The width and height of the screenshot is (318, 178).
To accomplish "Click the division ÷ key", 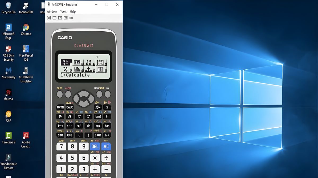I will point(106,158).
